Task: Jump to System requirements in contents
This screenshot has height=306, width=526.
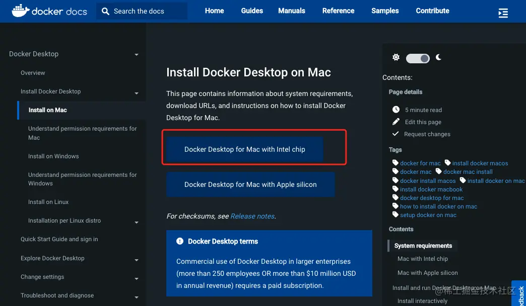Action: pos(423,246)
